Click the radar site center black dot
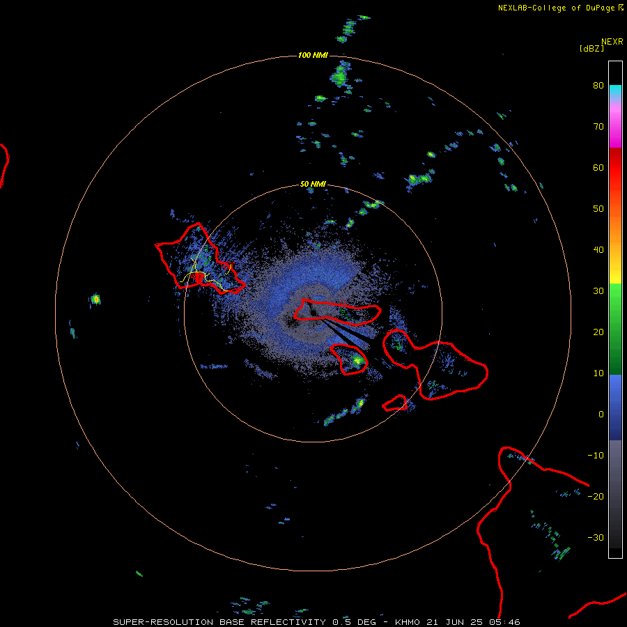The image size is (627, 627). (313, 313)
